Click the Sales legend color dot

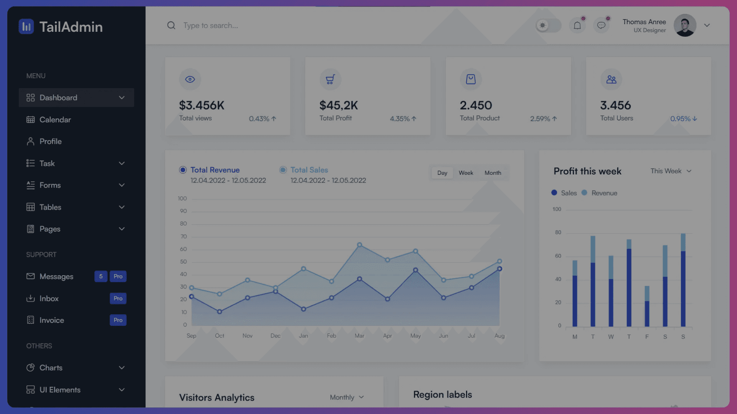click(x=554, y=193)
